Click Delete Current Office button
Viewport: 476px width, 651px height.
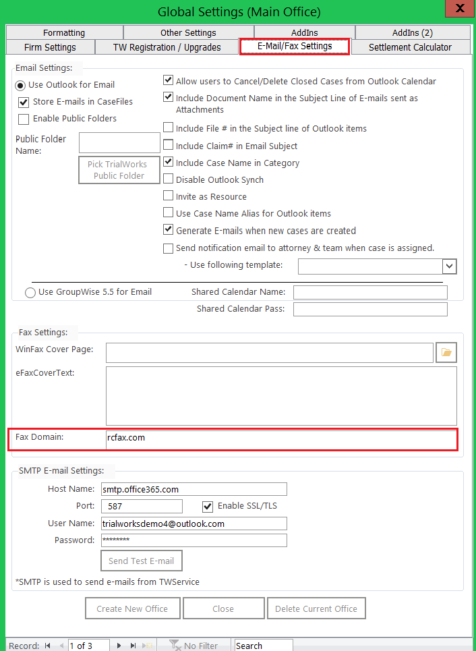click(316, 608)
